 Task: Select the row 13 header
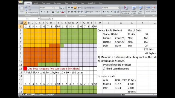tap(21, 72)
